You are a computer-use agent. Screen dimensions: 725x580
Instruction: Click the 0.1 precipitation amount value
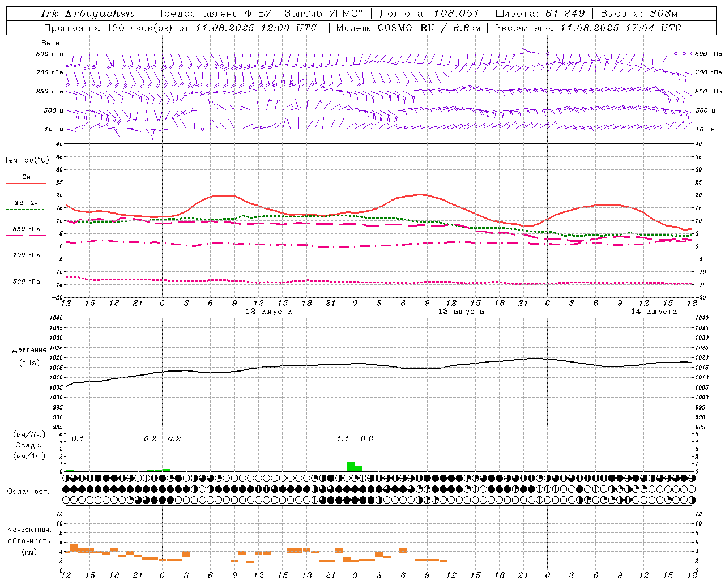(x=78, y=439)
